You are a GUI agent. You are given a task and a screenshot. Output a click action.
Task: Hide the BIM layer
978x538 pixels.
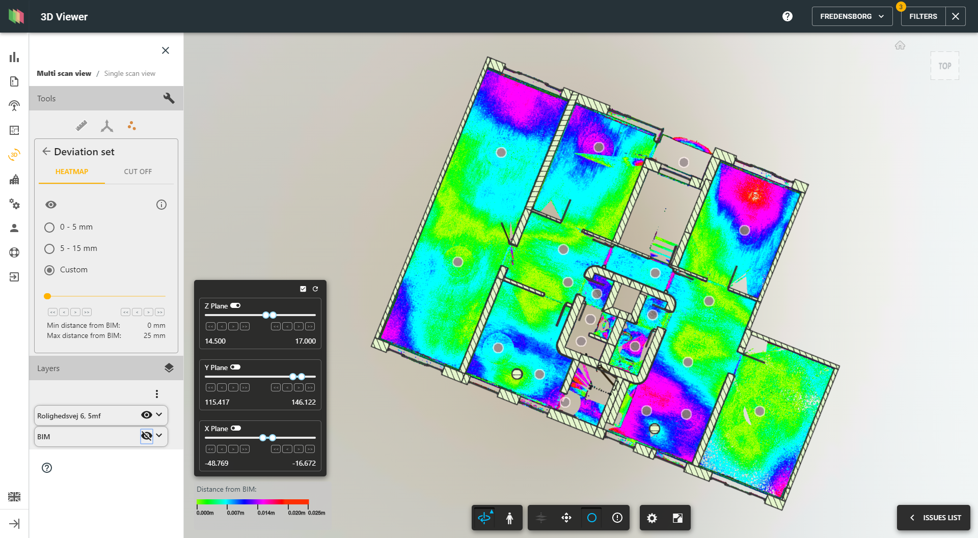tap(146, 436)
